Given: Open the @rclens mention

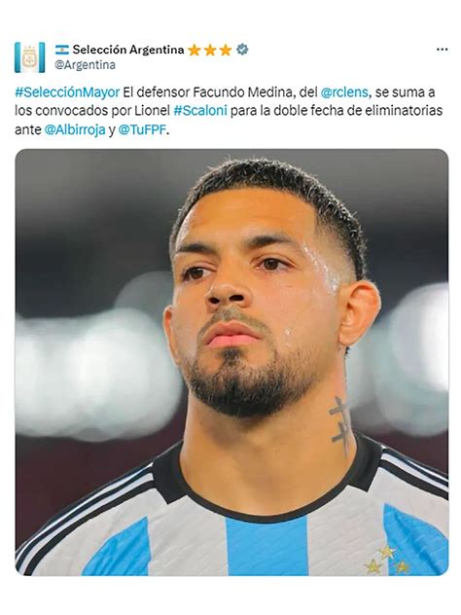Looking at the screenshot, I should click(344, 92).
